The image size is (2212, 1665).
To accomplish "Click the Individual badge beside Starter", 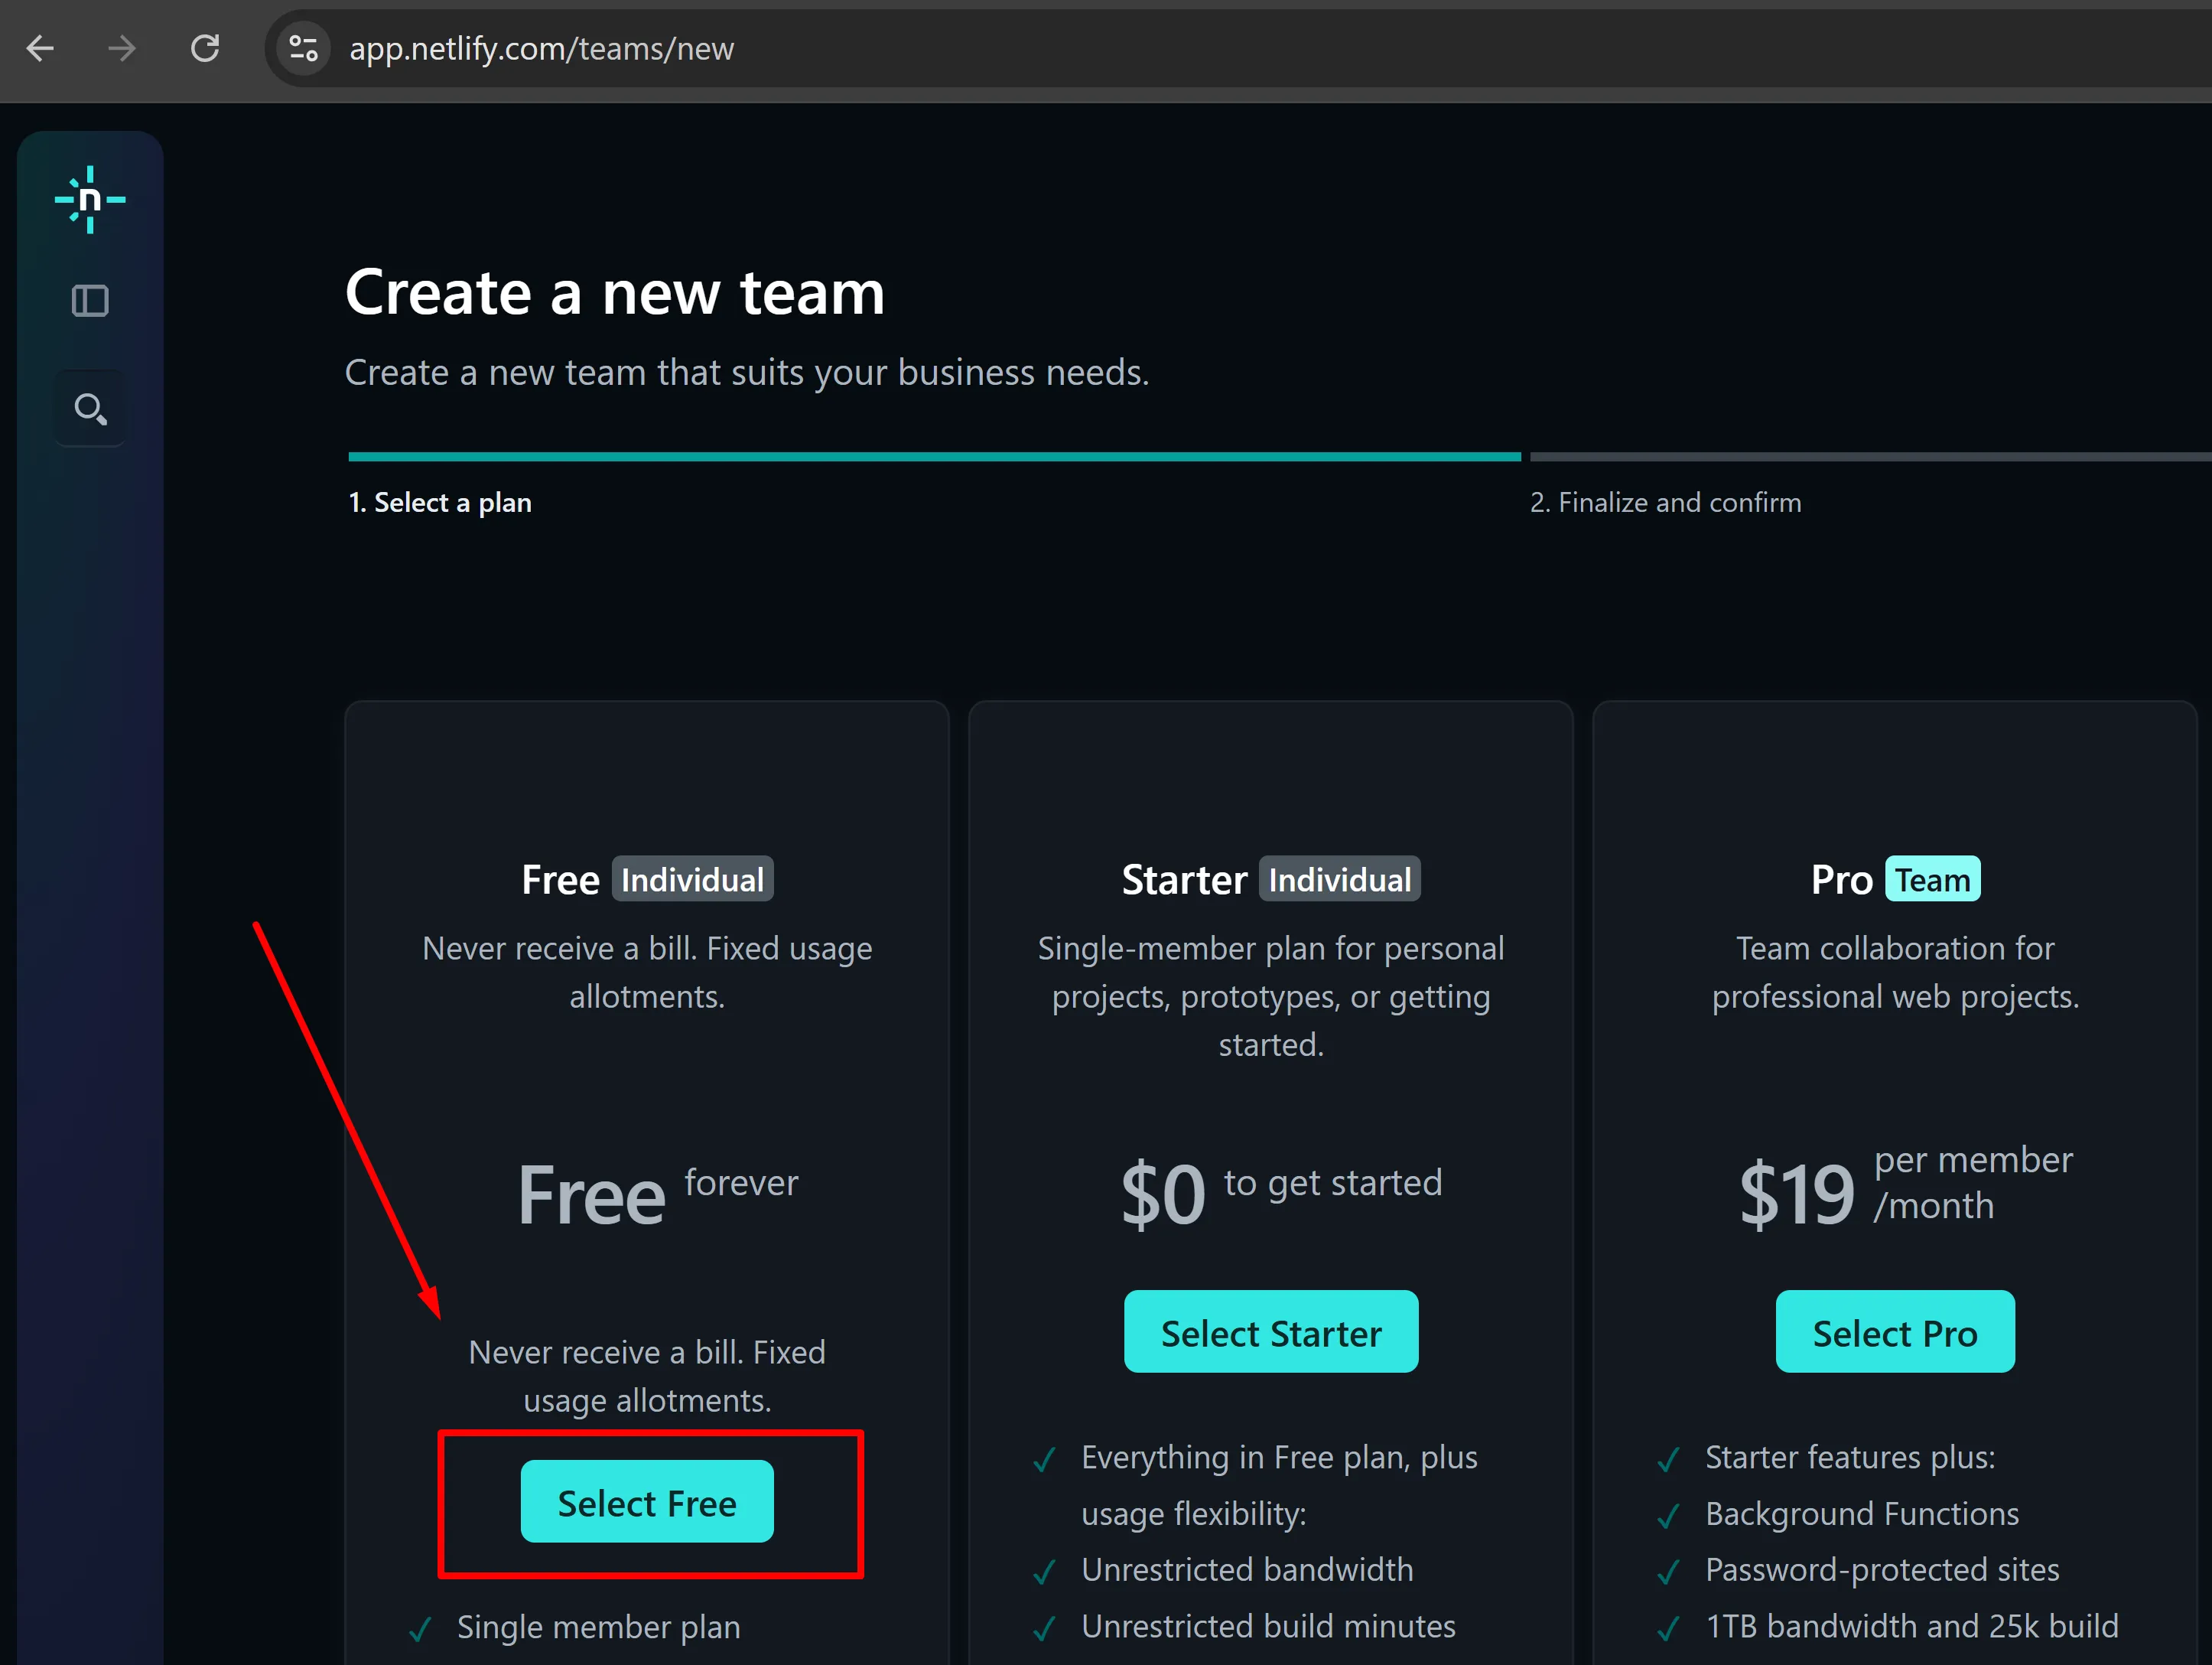I will [x=1339, y=879].
